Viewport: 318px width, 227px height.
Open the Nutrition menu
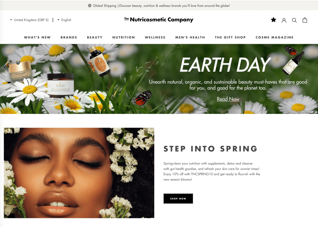123,37
